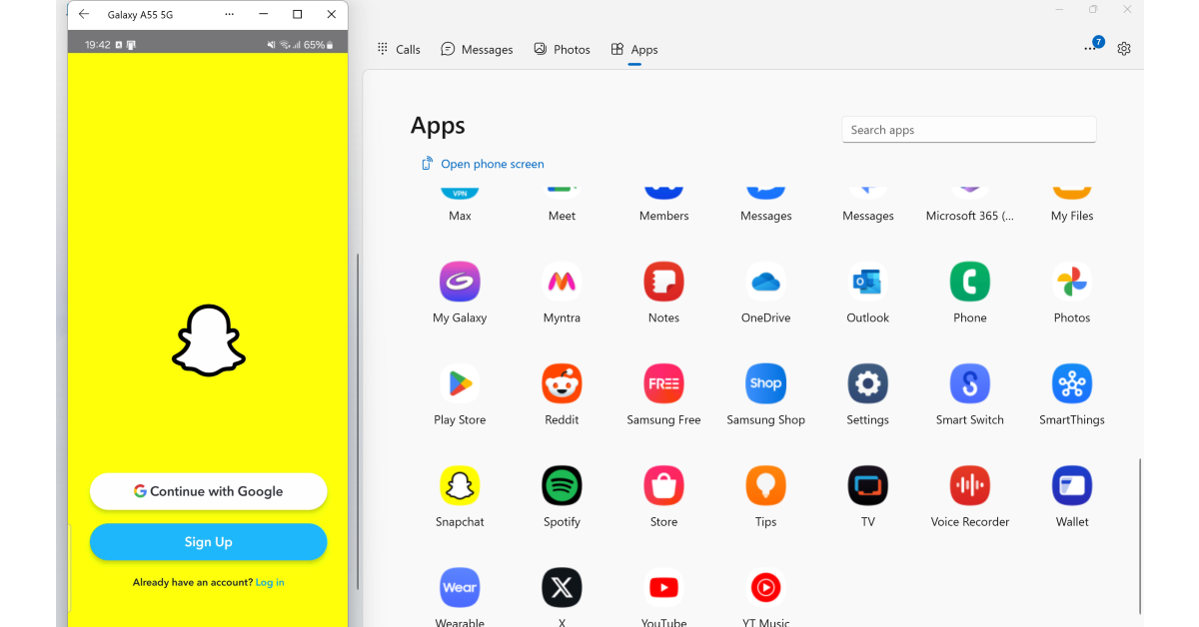Viewport: 1199px width, 627px height.
Task: Open the Reddit app icon
Action: (562, 383)
